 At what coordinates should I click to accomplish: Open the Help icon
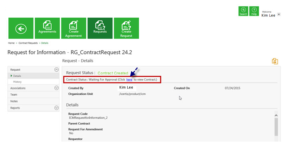point(254,11)
